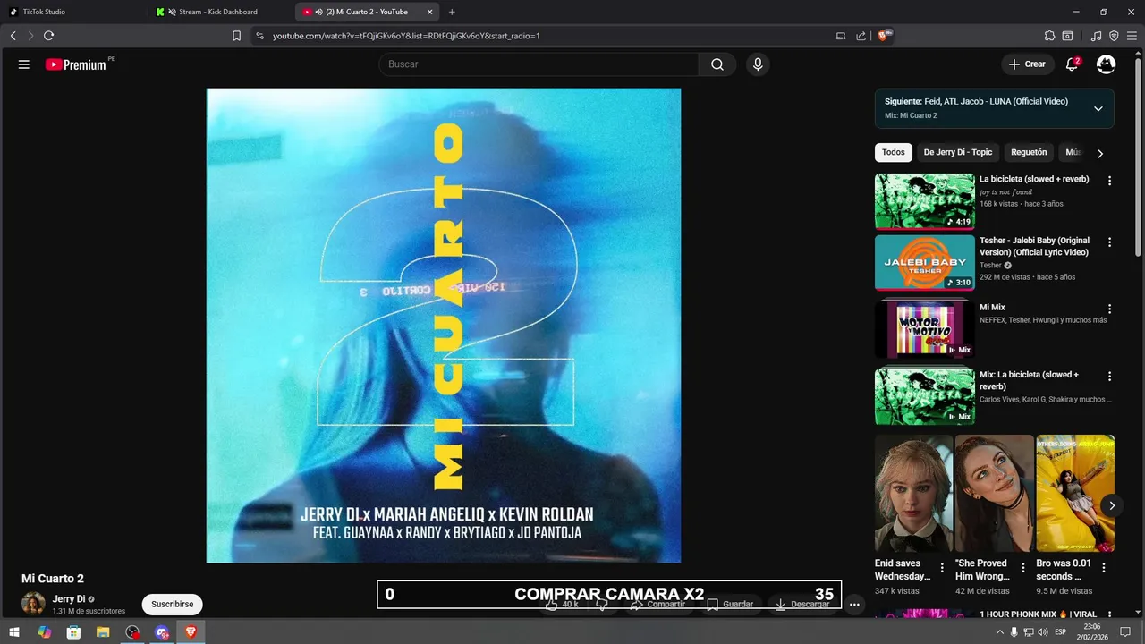Viewport: 1145px width, 644px height.
Task: Open options for She Proved Him Wrong short
Action: (1023, 568)
